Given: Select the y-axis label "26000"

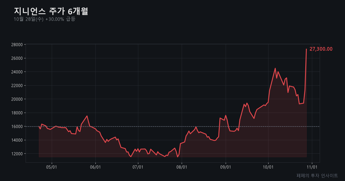Looking at the screenshot, I should 17,58.
